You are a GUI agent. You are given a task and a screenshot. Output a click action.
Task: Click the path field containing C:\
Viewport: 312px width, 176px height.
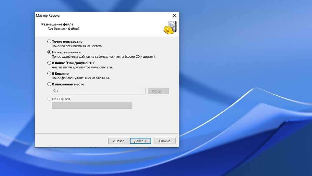tap(98, 91)
